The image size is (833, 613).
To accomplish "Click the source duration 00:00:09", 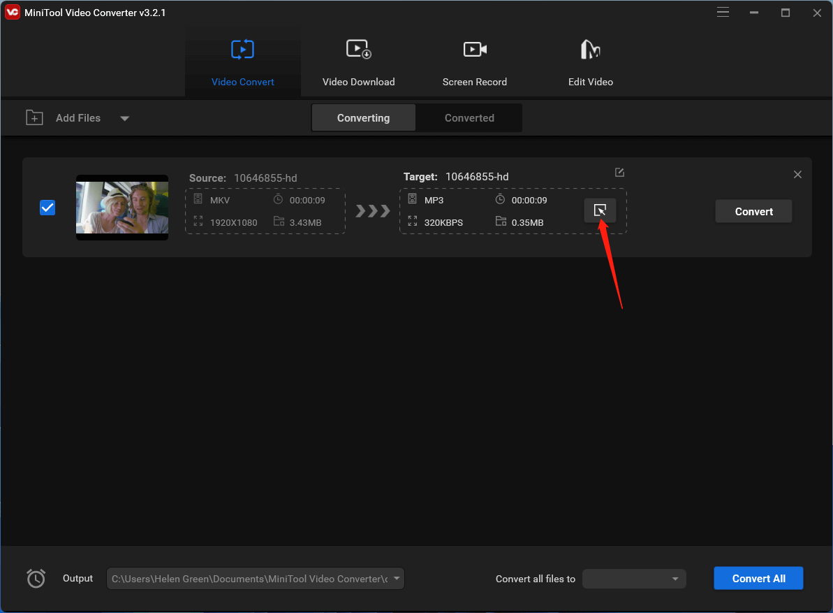I will pyautogui.click(x=307, y=201).
